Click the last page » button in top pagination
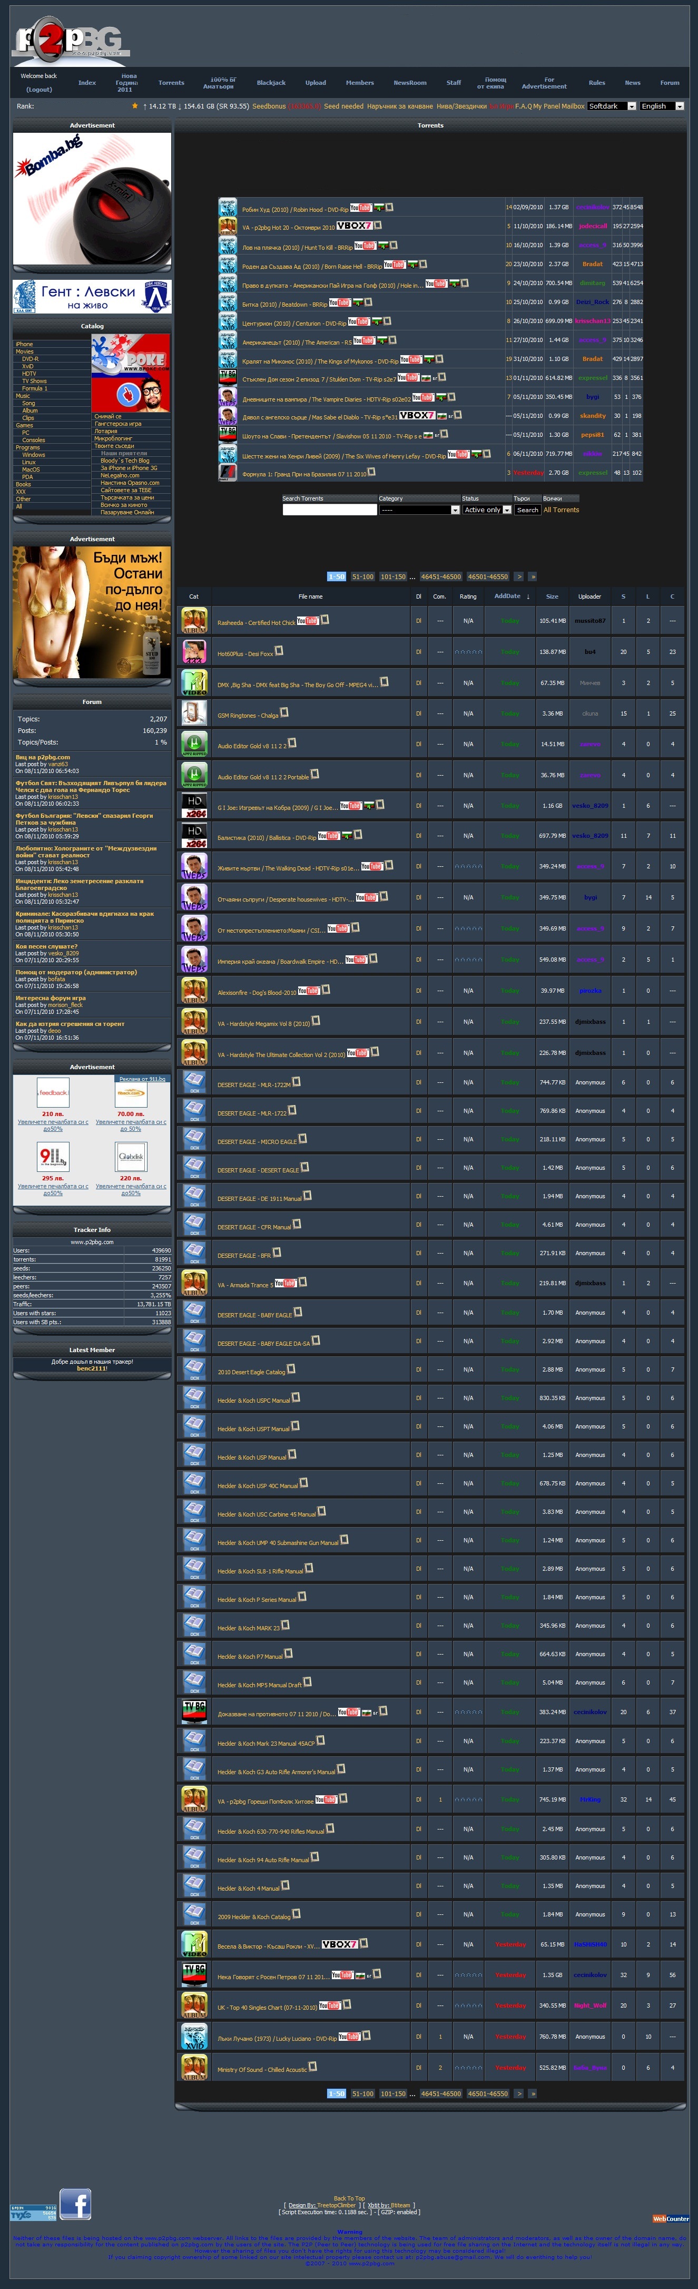This screenshot has width=698, height=2289. (x=533, y=576)
